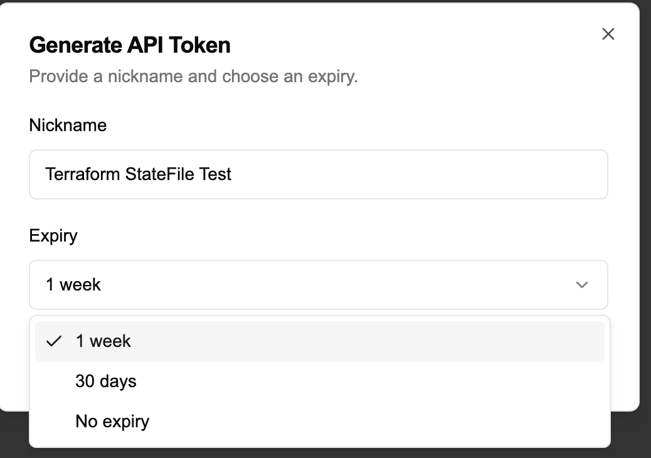Select the "30 days" expiry option
The width and height of the screenshot is (651, 458).
tap(319, 381)
